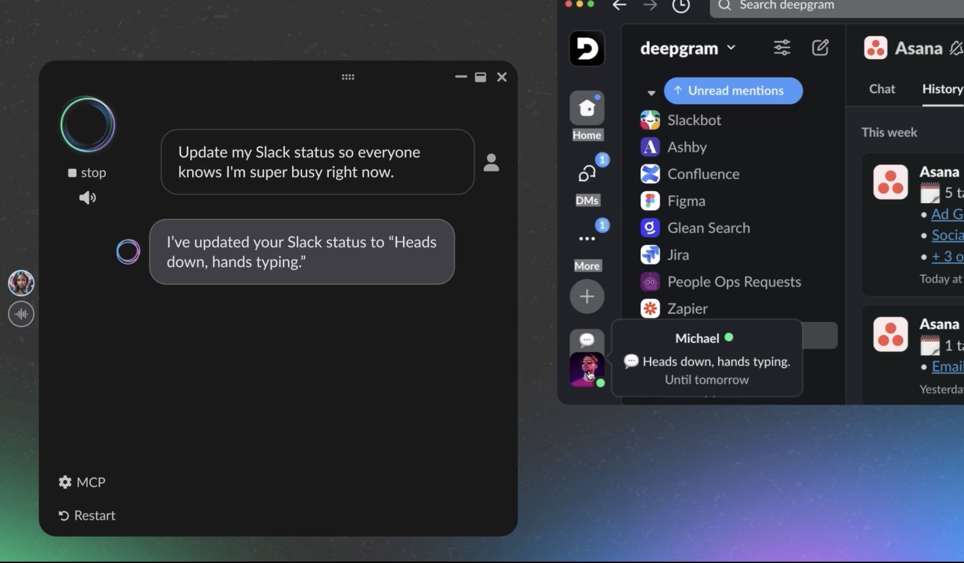Go back in Slack history
964x563 pixels.
619,5
